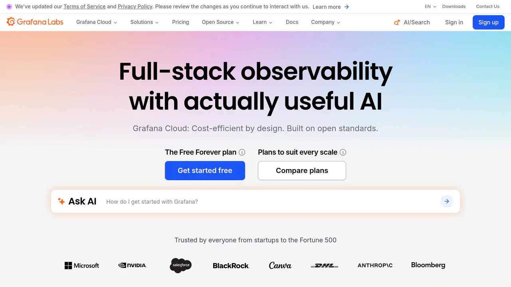This screenshot has height=287, width=511.
Task: Click the info icon beside Plans to suit every scale
Action: pyautogui.click(x=343, y=152)
